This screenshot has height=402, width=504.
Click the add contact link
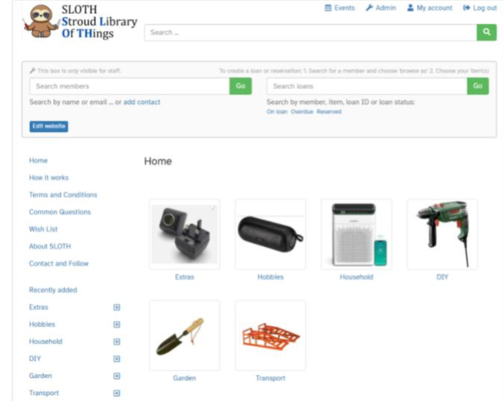pos(142,102)
